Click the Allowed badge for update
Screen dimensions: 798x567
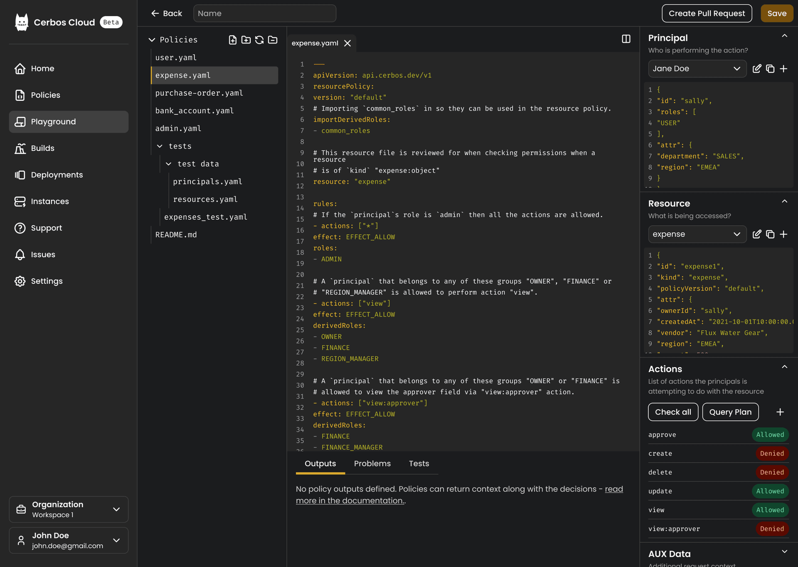tap(770, 491)
